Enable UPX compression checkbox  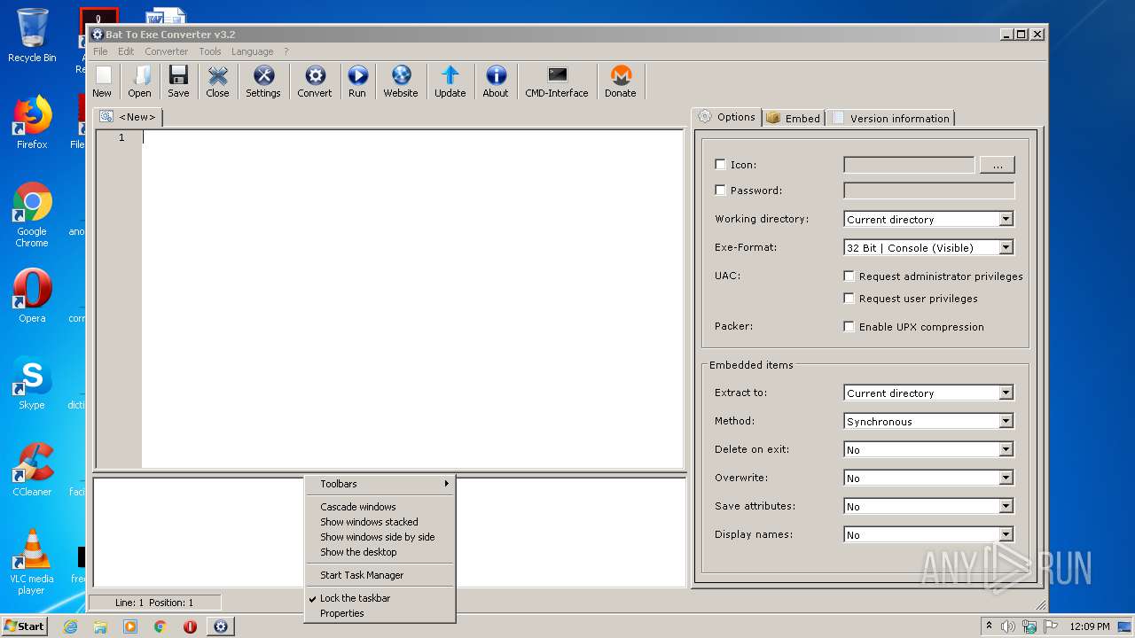pyautogui.click(x=849, y=327)
